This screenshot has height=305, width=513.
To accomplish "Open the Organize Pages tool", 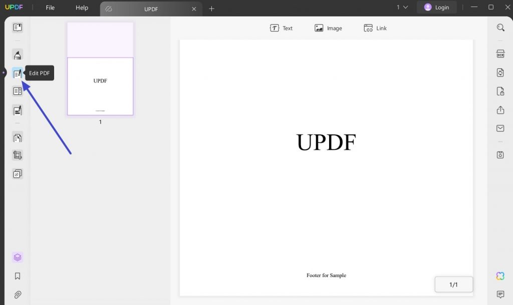I will coord(18,137).
